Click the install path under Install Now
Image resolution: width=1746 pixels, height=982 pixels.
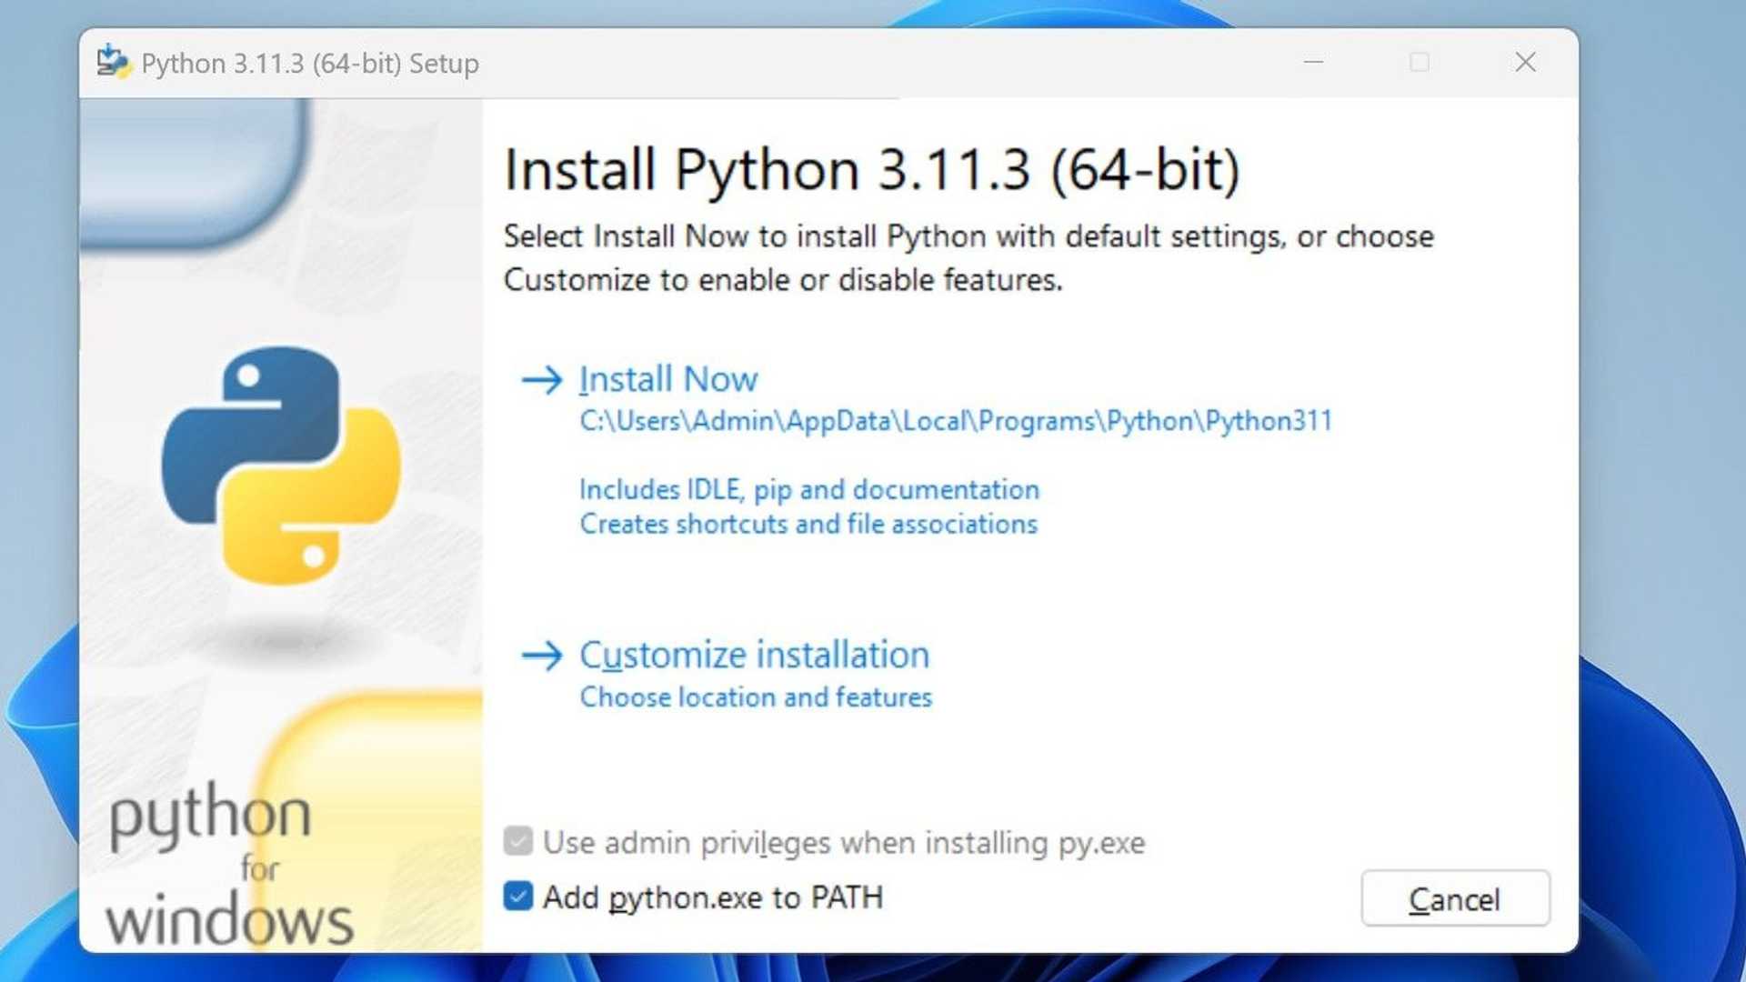[x=955, y=421]
